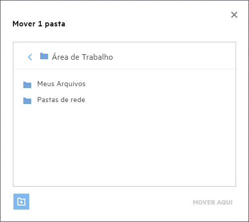The height and width of the screenshot is (222, 249).
Task: Navigate up one level from Área de Trabalho
Action: 30,57
